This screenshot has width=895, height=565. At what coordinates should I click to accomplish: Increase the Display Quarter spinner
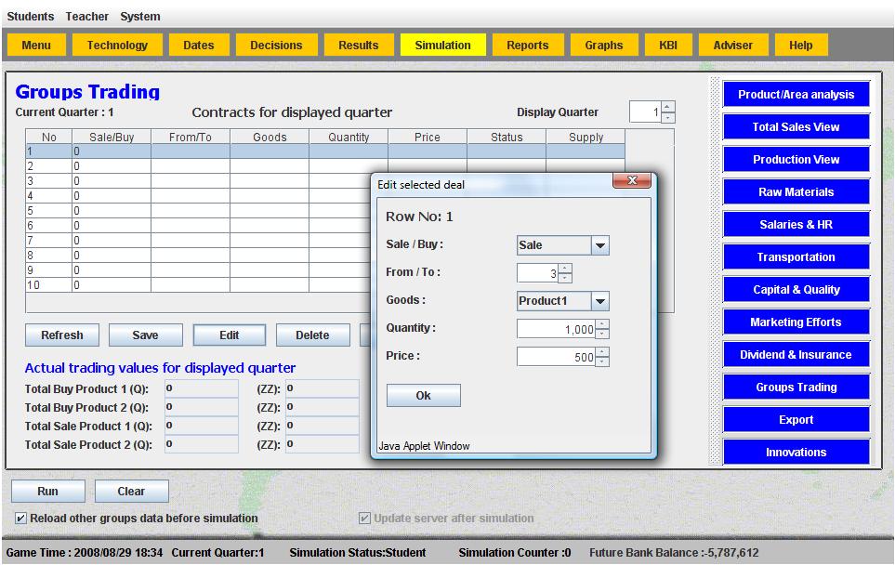667,107
